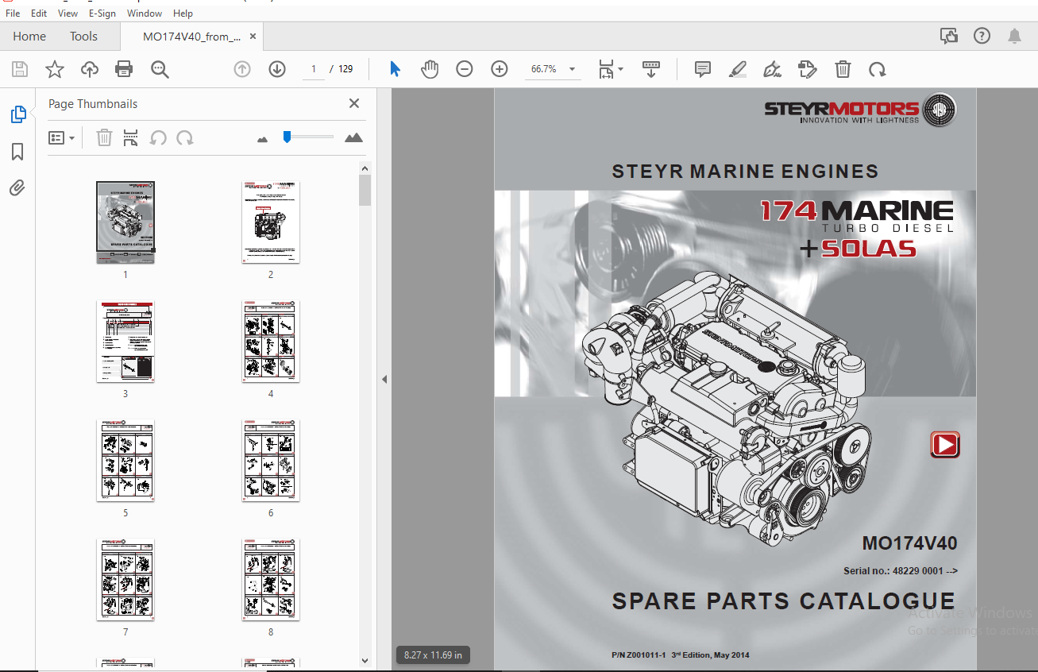Collapse the navigation pane arrow
The image size is (1038, 672).
(384, 380)
